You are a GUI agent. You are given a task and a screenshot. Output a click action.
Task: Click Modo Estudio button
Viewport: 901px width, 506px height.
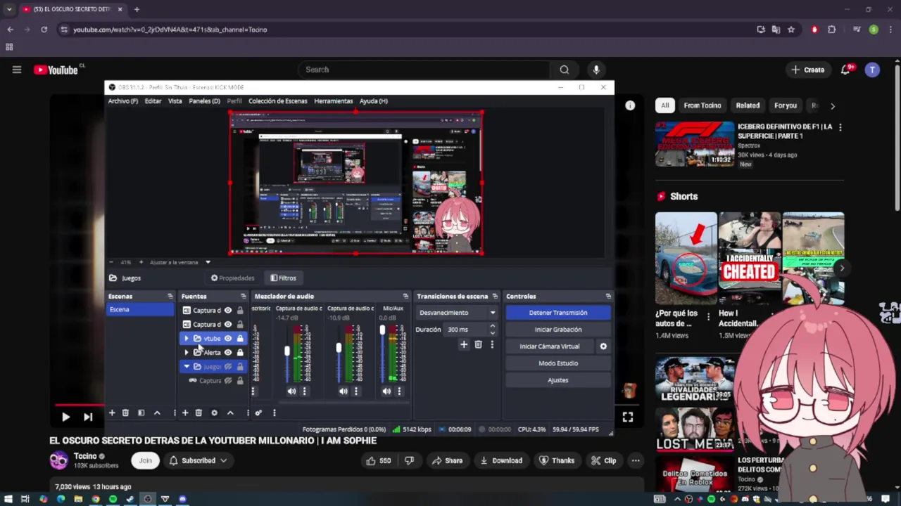[x=557, y=363]
